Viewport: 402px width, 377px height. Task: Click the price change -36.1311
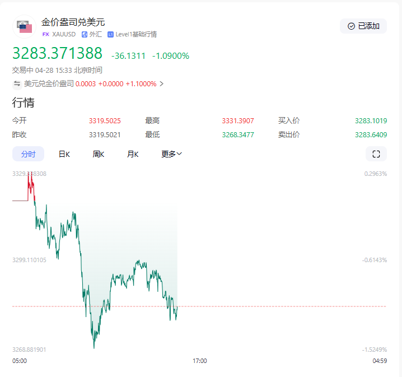pos(128,55)
